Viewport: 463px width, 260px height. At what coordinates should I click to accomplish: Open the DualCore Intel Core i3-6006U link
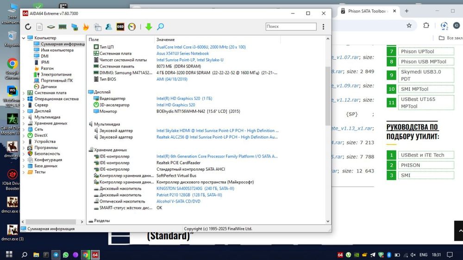[x=201, y=47]
